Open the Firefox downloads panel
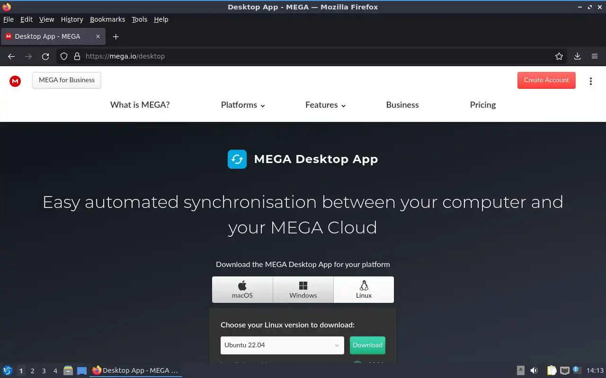 [x=578, y=56]
